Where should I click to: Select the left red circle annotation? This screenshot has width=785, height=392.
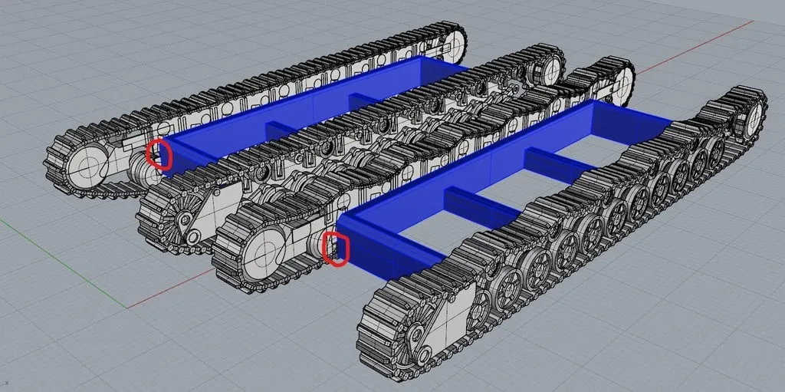coord(159,154)
